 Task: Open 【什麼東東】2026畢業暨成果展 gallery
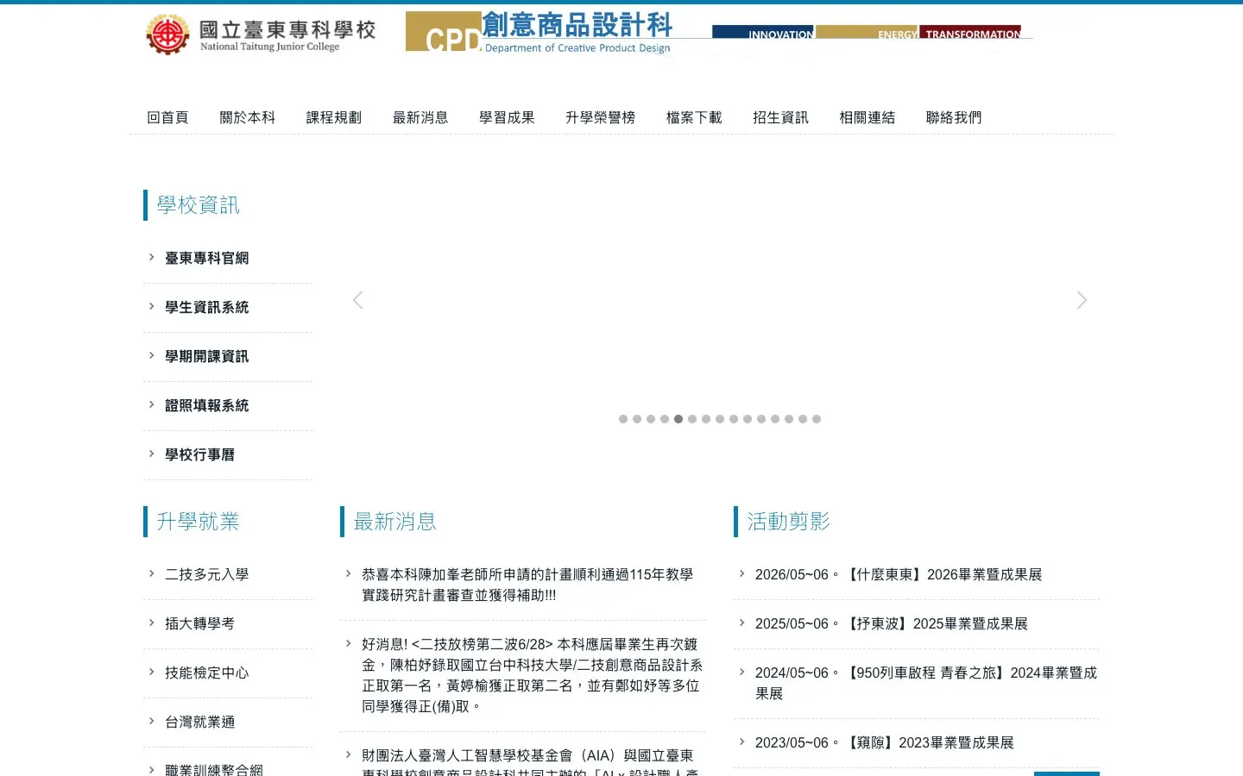point(899,574)
